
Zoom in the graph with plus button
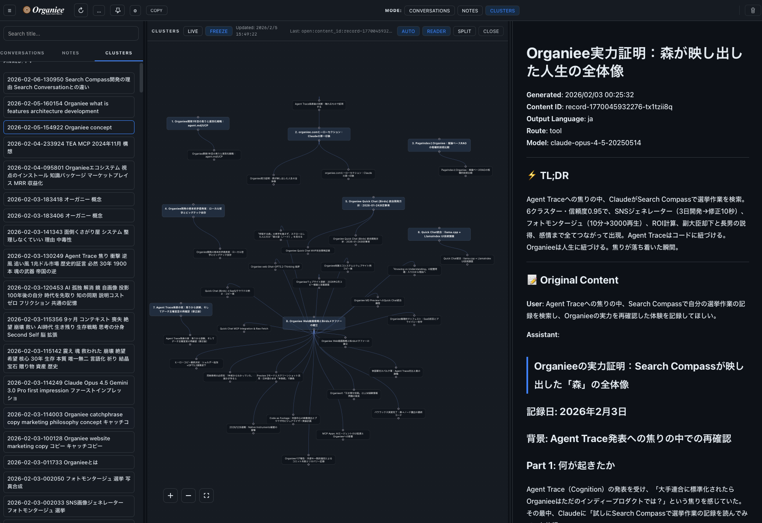point(170,496)
